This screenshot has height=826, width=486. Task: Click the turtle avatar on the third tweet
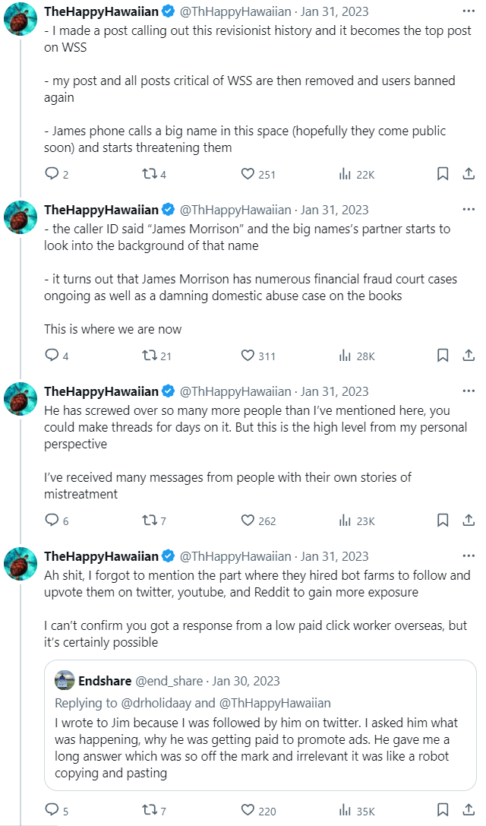tap(21, 398)
